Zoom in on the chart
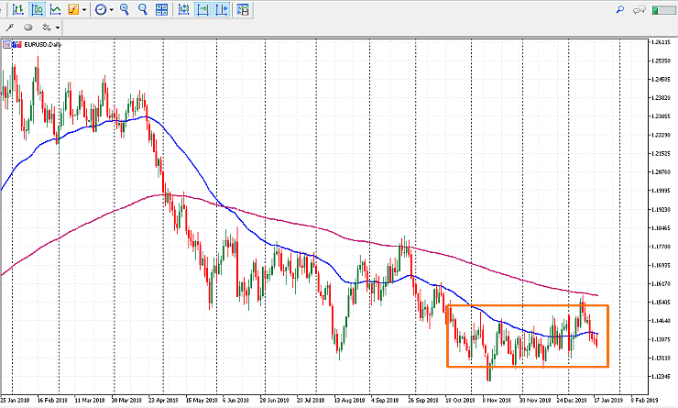 point(124,10)
